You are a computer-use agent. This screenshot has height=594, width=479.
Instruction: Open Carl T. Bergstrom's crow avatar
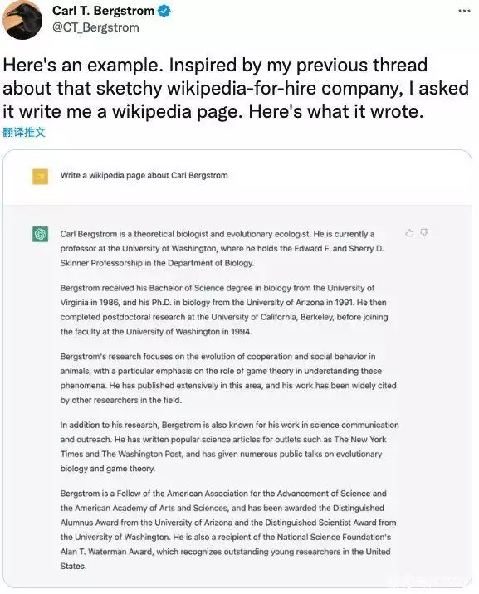coord(22,20)
